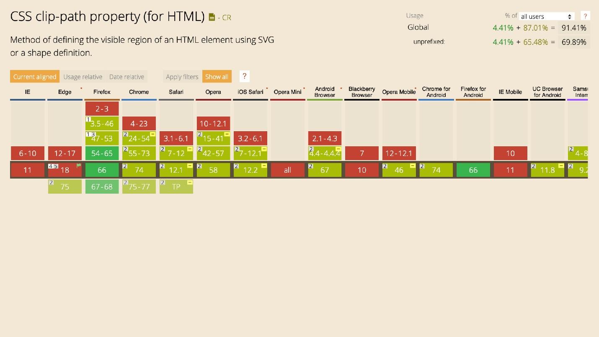599x337 pixels.
Task: Switch to Usage relative view
Action: pos(83,77)
